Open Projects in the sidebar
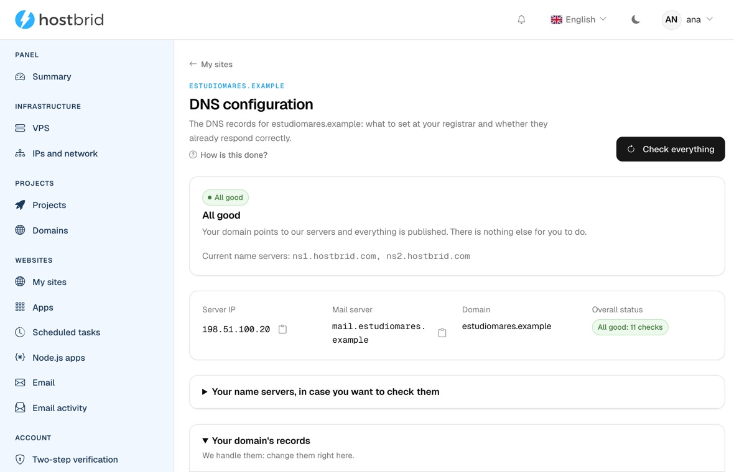This screenshot has width=734, height=472. pos(49,205)
